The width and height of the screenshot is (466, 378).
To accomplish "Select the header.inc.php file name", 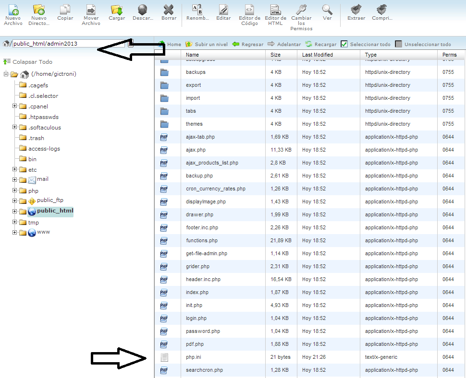I will click(x=203, y=280).
